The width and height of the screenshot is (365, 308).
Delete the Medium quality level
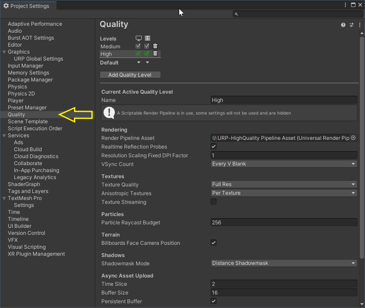[x=155, y=46]
